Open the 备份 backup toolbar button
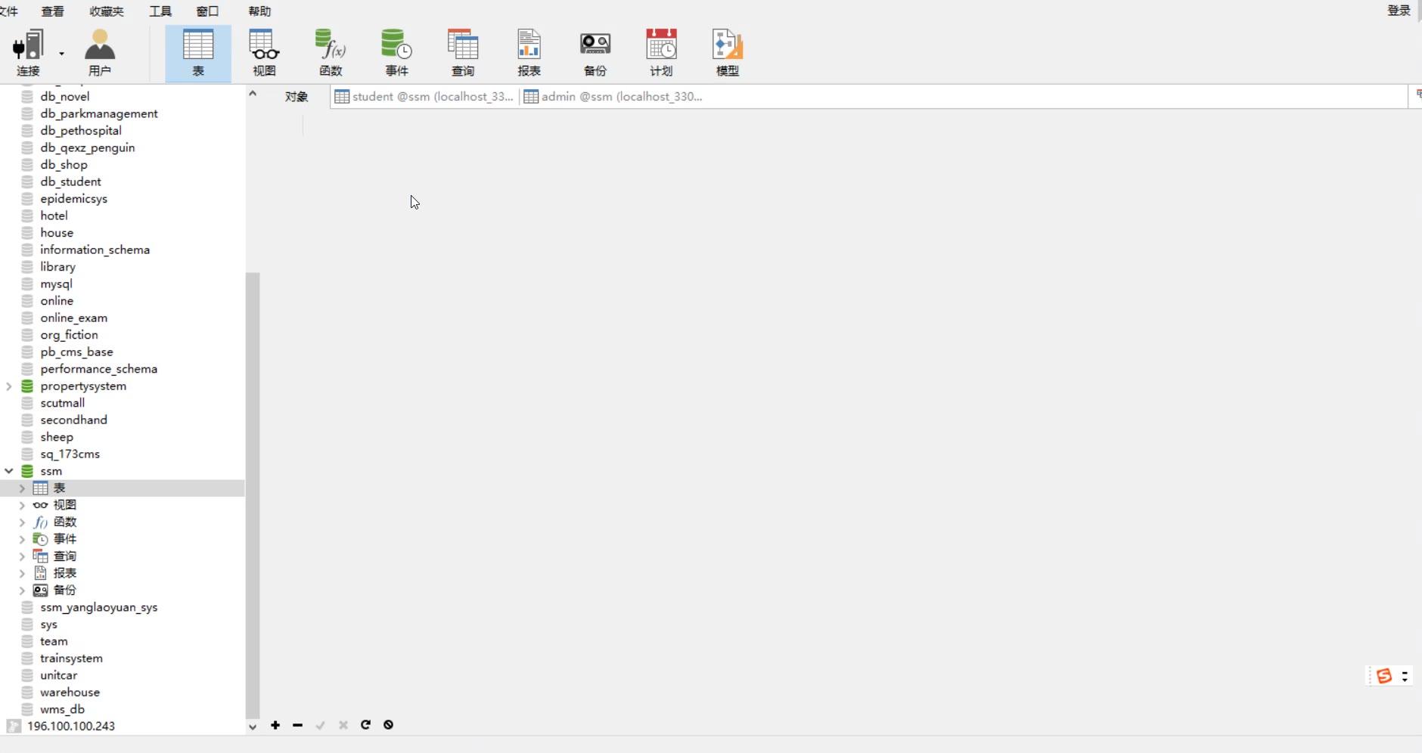Image resolution: width=1422 pixels, height=753 pixels. coord(595,53)
